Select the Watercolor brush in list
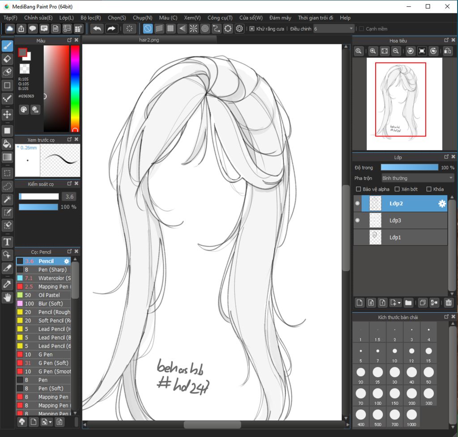This screenshot has height=437, width=458. point(54,278)
